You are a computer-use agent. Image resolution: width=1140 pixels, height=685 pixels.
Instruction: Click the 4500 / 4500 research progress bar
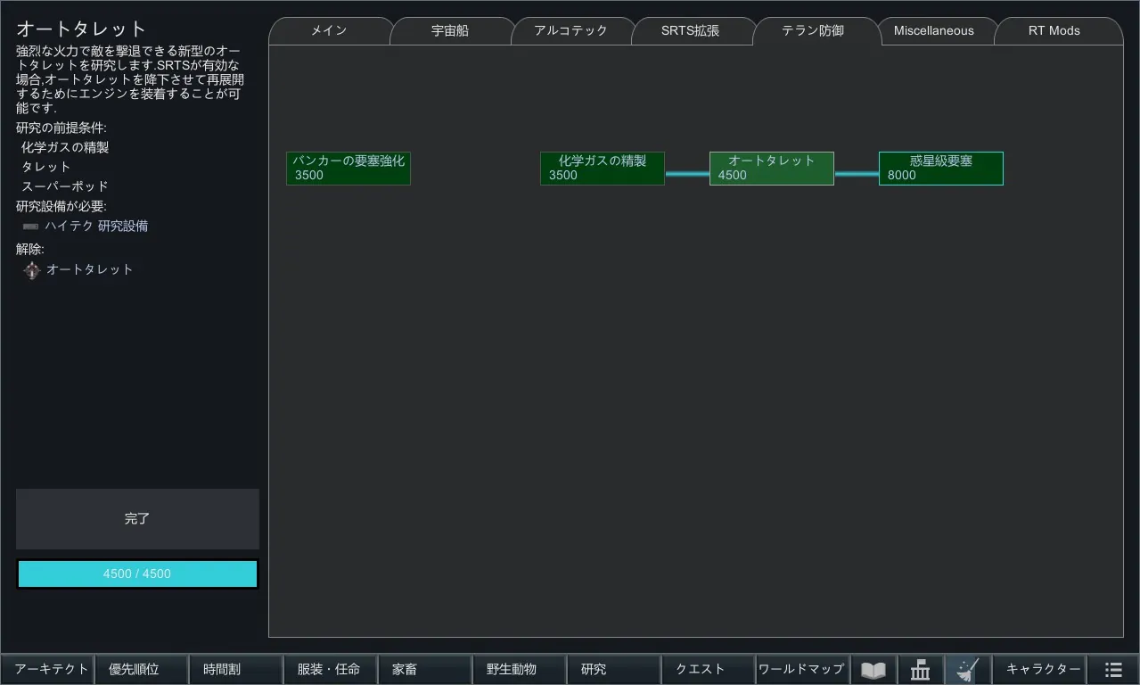tap(137, 574)
